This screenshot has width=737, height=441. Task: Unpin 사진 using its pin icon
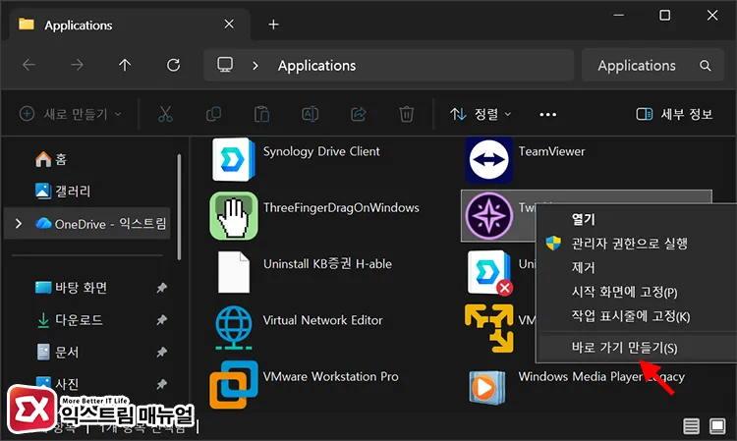[162, 384]
